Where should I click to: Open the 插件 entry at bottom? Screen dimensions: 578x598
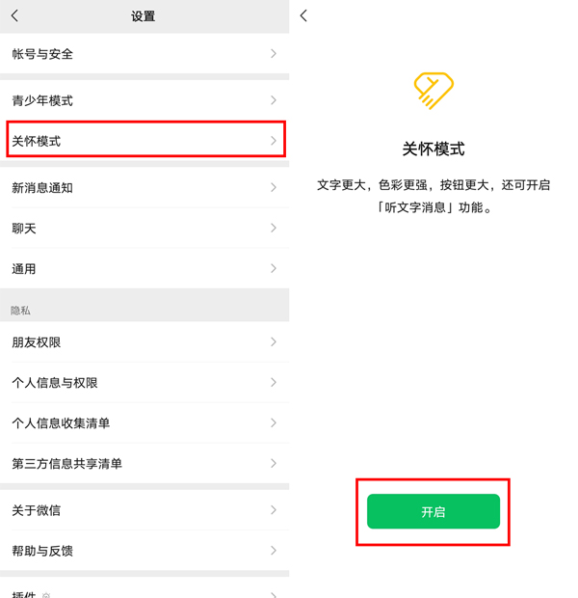pyautogui.click(x=144, y=588)
